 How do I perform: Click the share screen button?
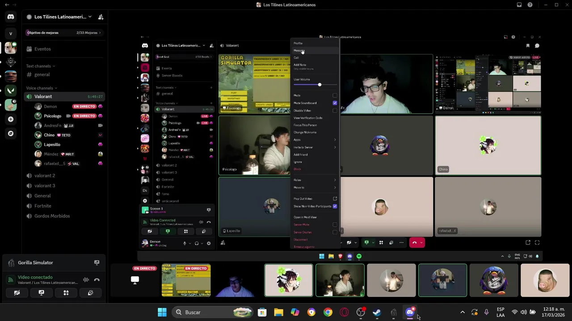click(x=41, y=293)
